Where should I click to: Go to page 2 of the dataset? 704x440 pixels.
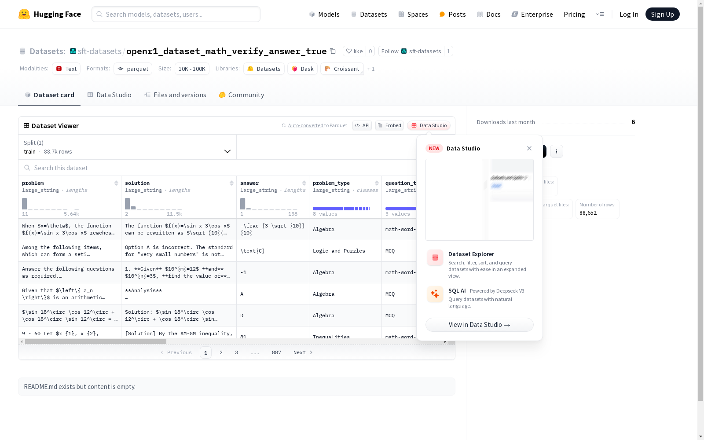pyautogui.click(x=221, y=352)
